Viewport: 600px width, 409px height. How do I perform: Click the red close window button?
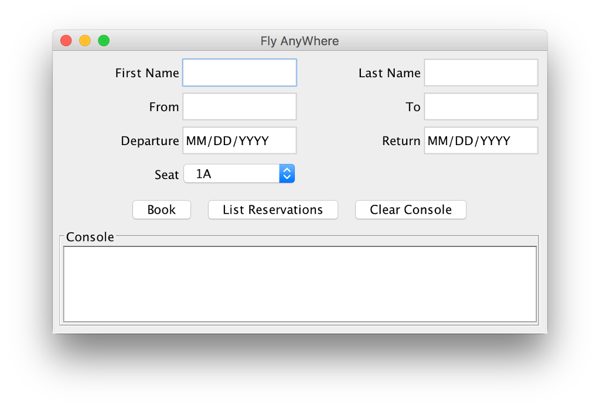click(x=66, y=40)
